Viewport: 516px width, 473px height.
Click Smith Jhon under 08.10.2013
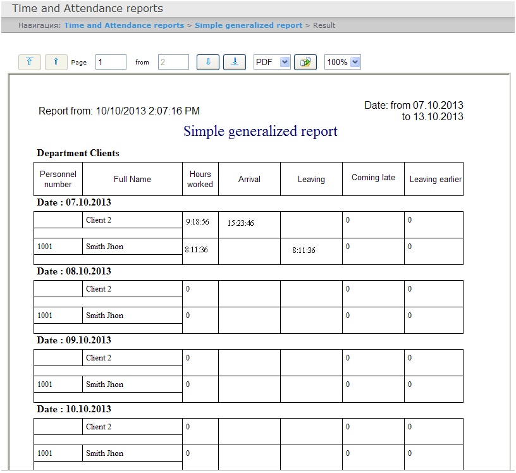(x=104, y=316)
